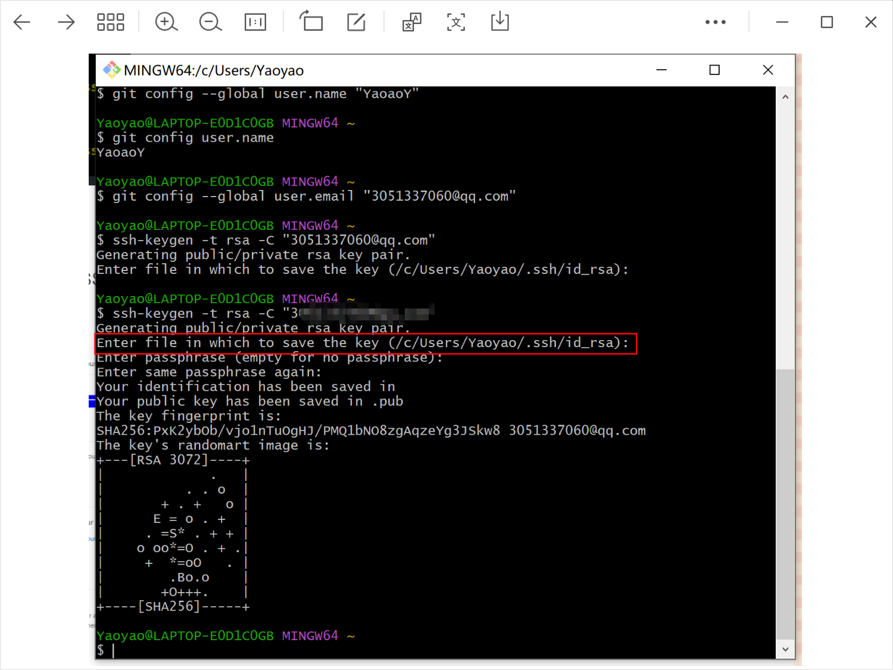Click "The key's randomart image is:" line

click(x=213, y=445)
